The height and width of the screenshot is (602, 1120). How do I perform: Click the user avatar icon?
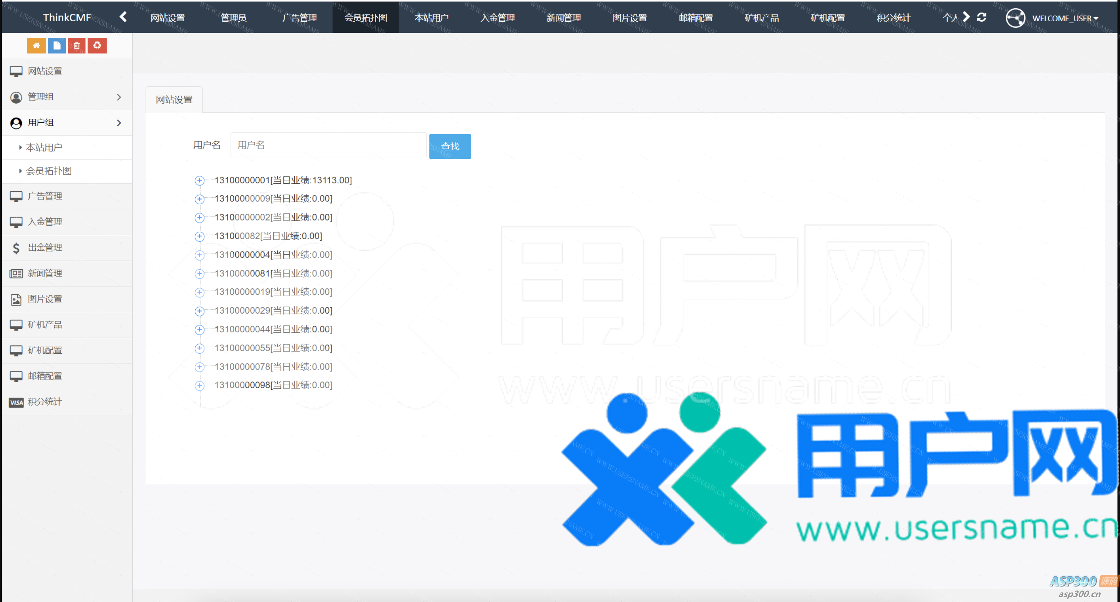point(1015,18)
